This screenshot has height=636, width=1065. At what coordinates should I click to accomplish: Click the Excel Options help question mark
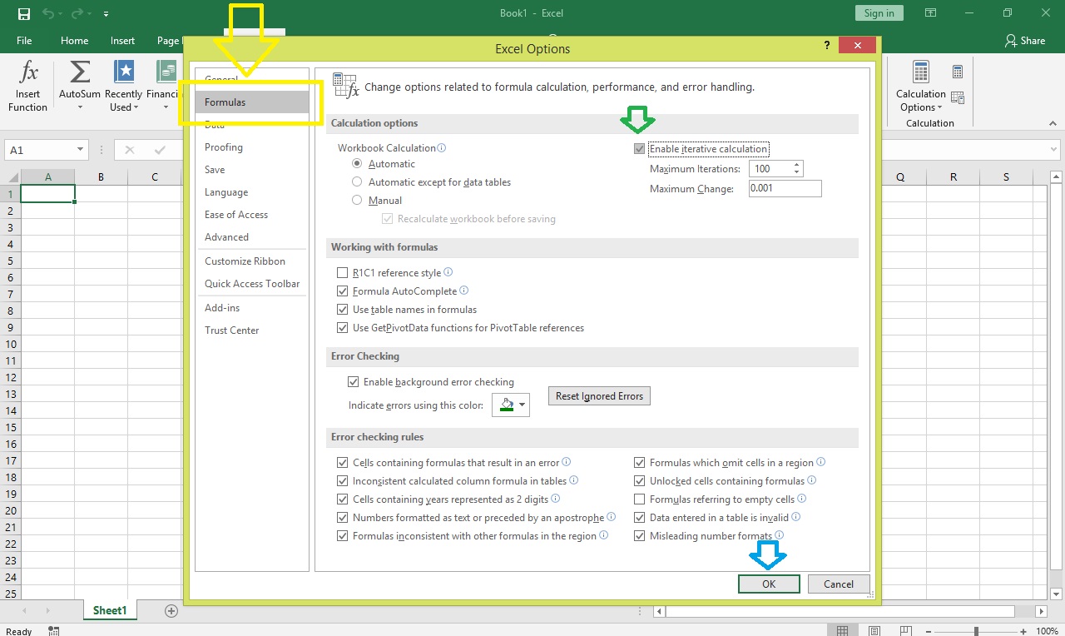point(827,46)
